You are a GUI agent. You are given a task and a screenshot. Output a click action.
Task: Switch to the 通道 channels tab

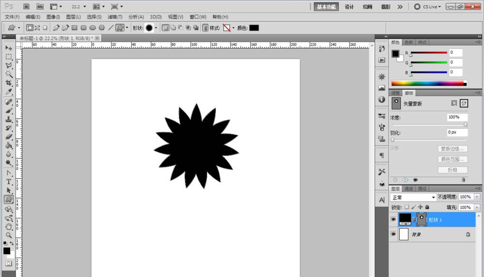pos(408,189)
